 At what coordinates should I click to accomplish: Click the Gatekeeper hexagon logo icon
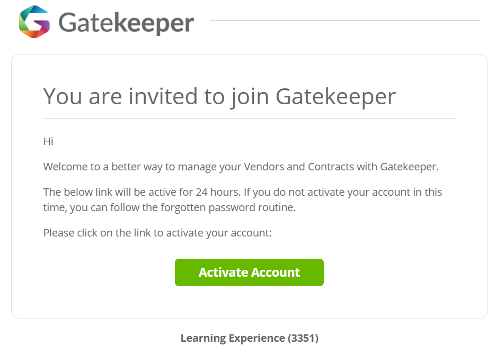(34, 22)
